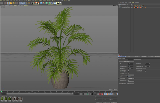
Task: Click the Record Active Objects button
Action: [100, 94]
